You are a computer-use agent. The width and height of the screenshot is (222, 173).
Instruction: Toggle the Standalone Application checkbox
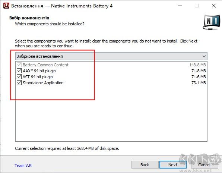pos(19,83)
